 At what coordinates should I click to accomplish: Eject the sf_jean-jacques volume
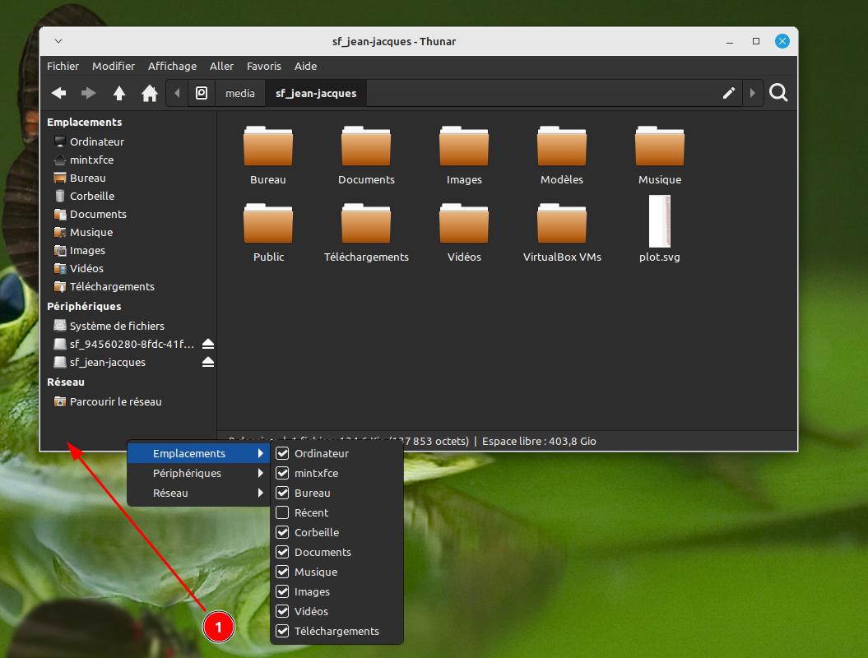coord(208,362)
